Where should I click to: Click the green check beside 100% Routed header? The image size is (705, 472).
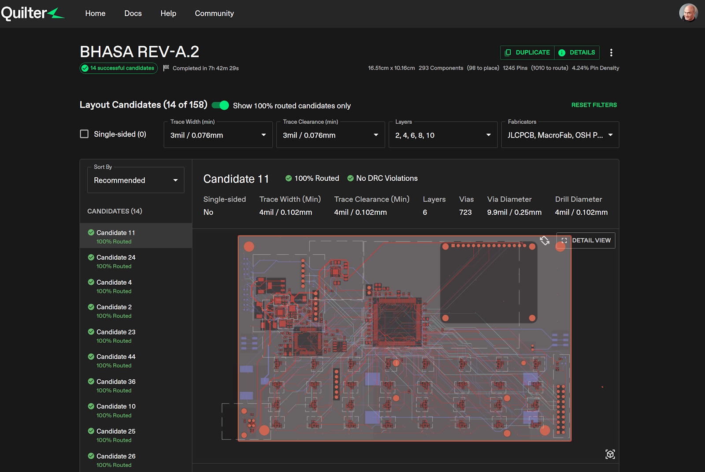[289, 178]
